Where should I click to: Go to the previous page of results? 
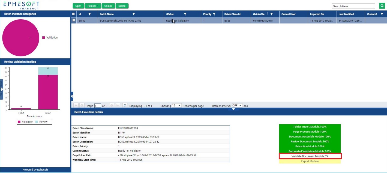82,106
